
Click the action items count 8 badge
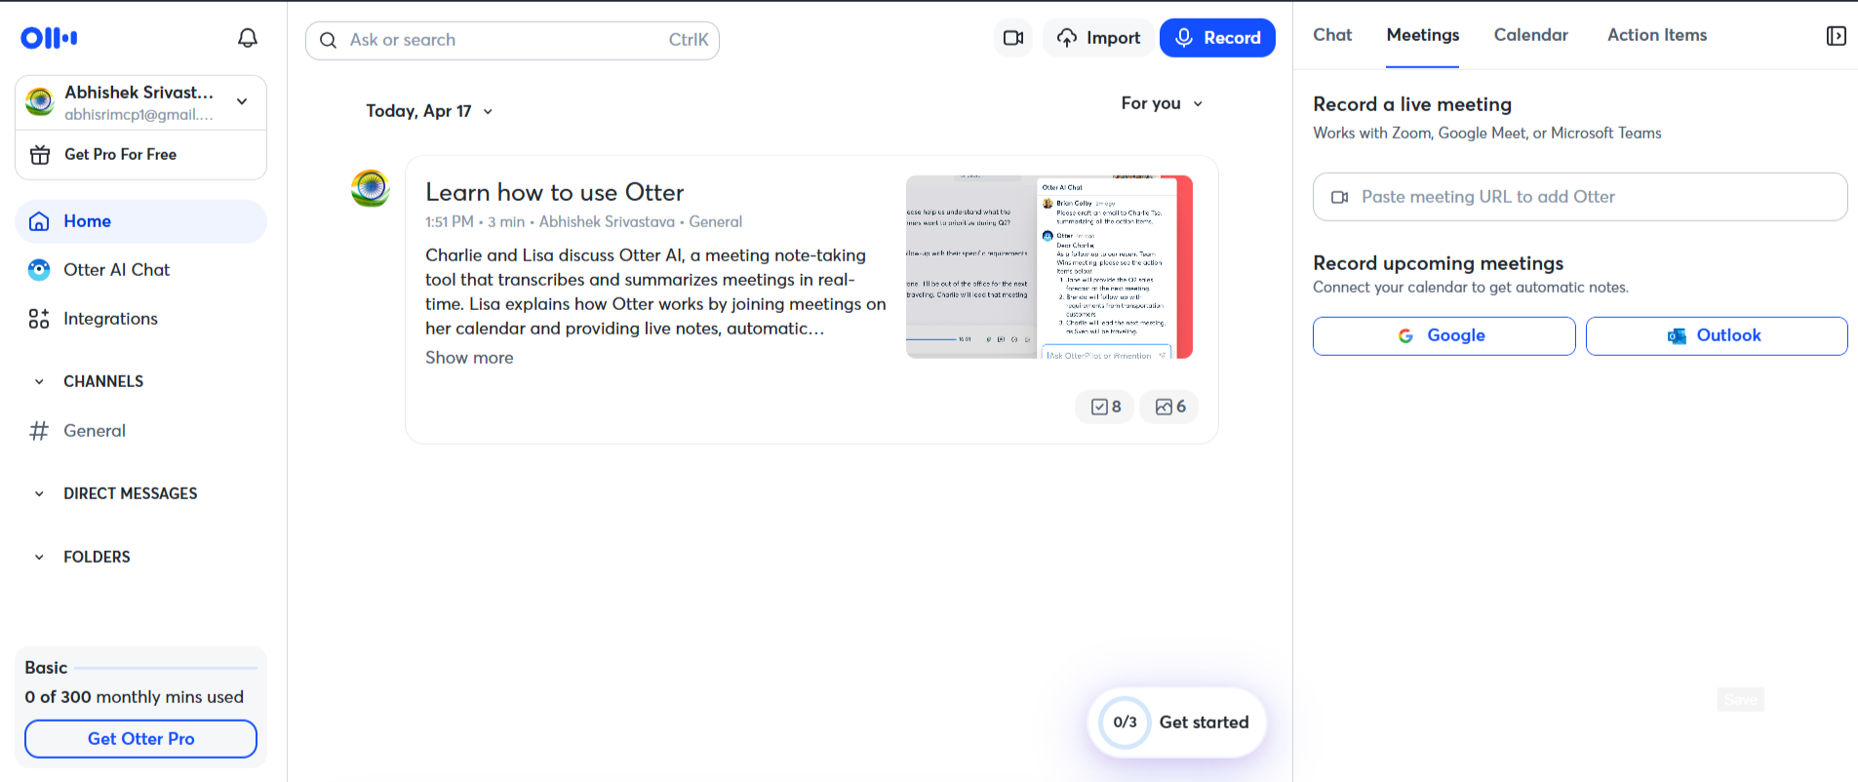click(x=1105, y=407)
